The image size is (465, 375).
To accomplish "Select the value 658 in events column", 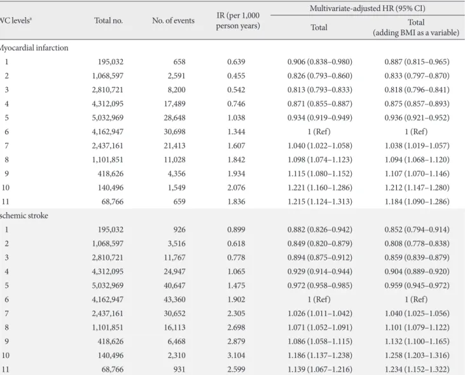I will tap(179, 62).
